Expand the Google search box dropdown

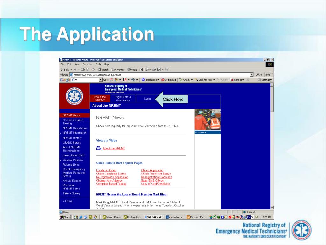[101, 80]
